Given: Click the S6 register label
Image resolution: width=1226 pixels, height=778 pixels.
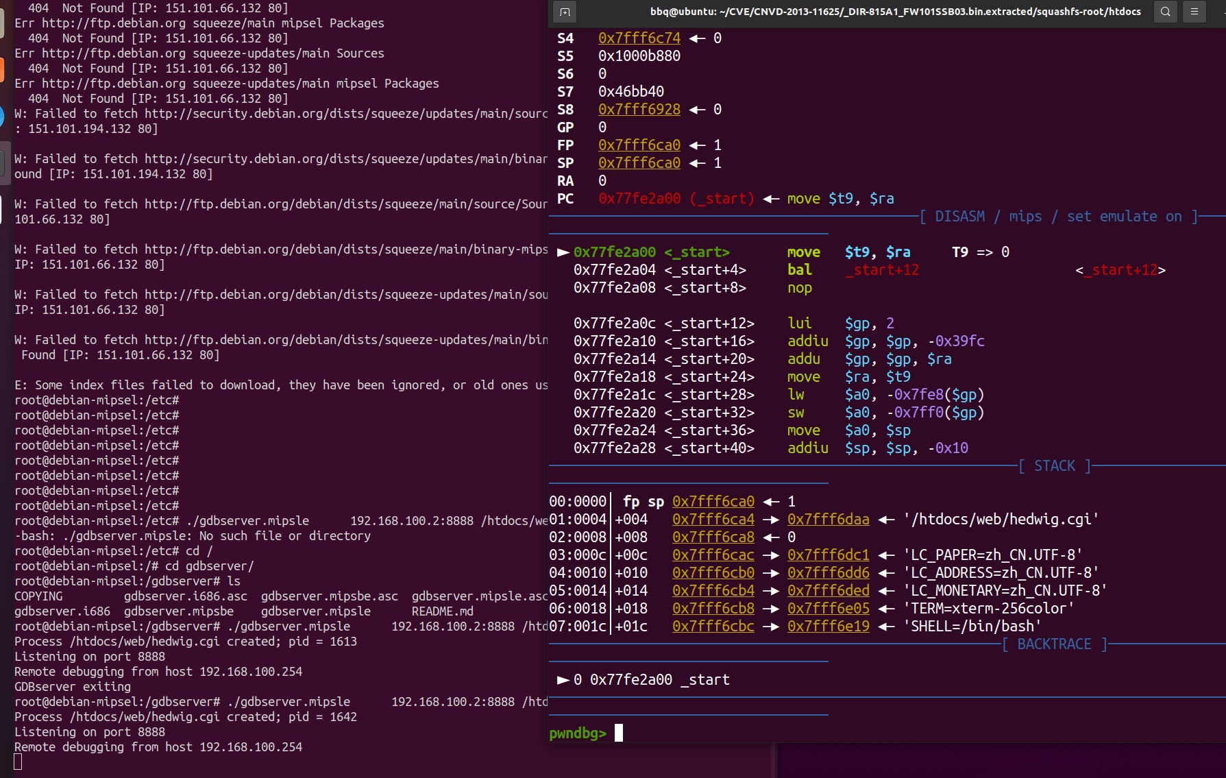Looking at the screenshot, I should click(565, 74).
